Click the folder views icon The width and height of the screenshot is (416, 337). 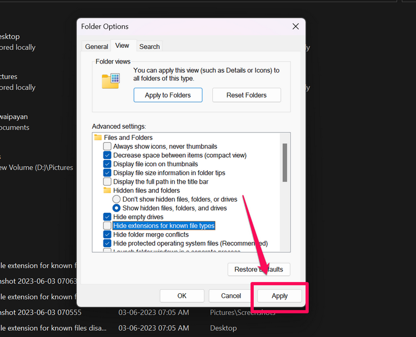pos(110,81)
